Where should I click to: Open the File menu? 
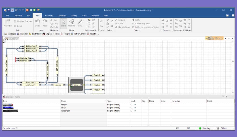click(x=7, y=16)
